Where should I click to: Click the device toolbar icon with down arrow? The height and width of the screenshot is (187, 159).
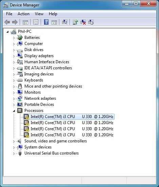[x=91, y=22]
